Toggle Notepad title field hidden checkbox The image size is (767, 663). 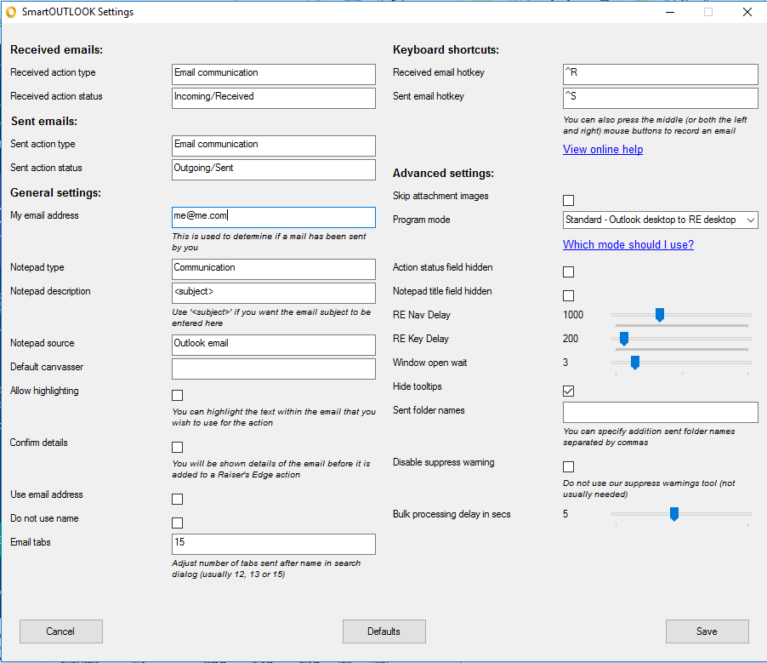tap(568, 296)
